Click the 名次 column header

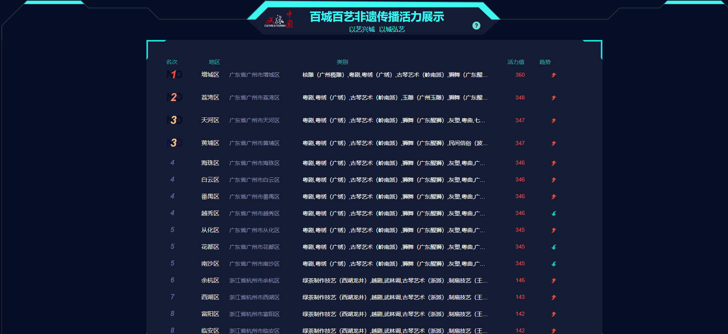click(x=172, y=62)
